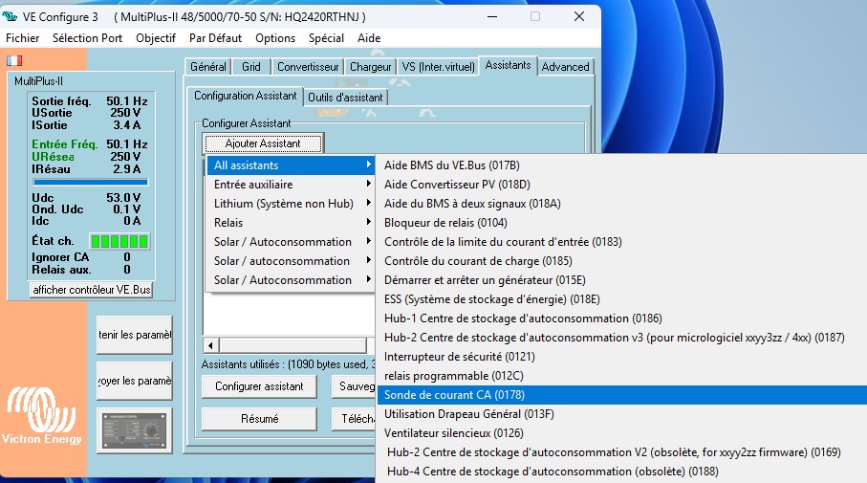Open the Fichier menu
The image size is (867, 483).
click(x=22, y=38)
